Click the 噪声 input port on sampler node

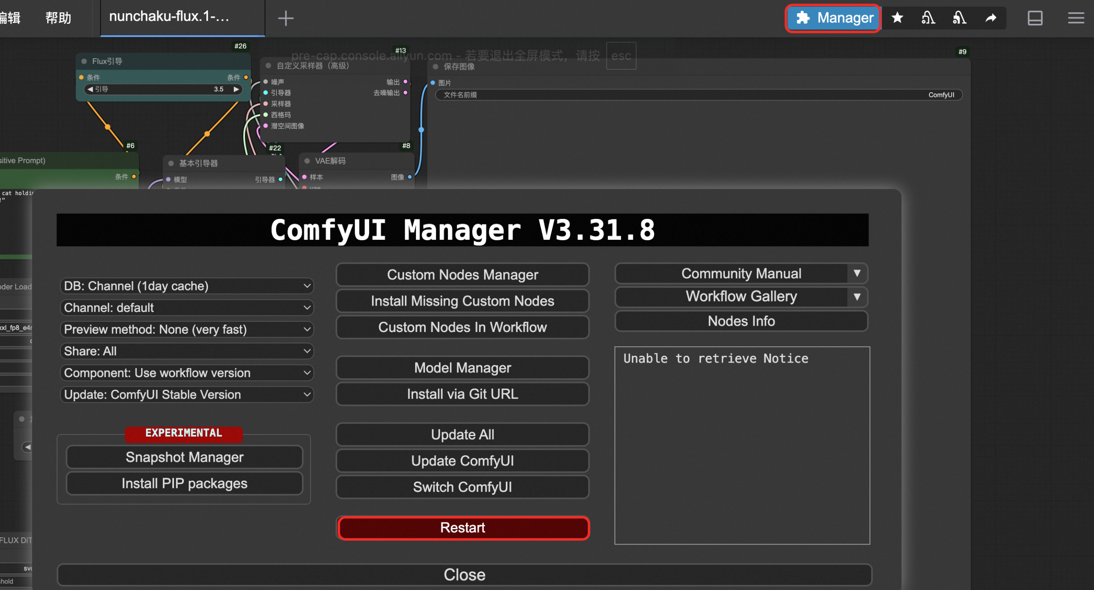[266, 82]
